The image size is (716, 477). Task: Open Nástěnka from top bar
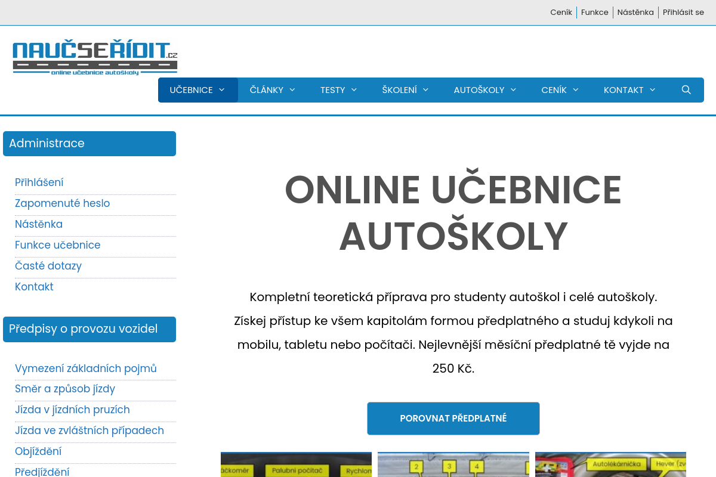click(x=635, y=12)
